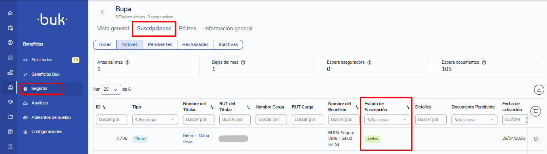Image resolution: width=547 pixels, height=154 pixels.
Task: Click the help icon next to Altas del mes
Action: pos(128,62)
